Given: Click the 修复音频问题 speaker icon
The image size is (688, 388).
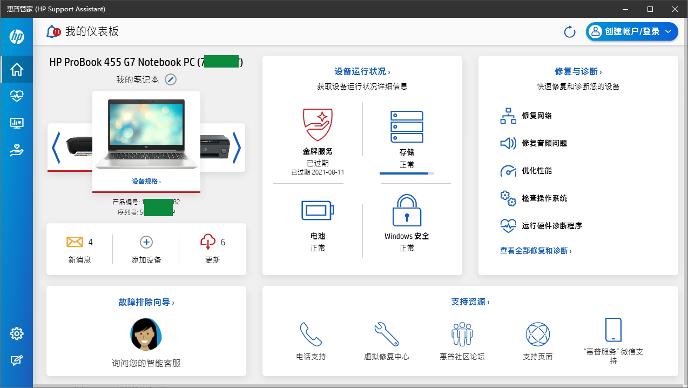Looking at the screenshot, I should pos(508,143).
